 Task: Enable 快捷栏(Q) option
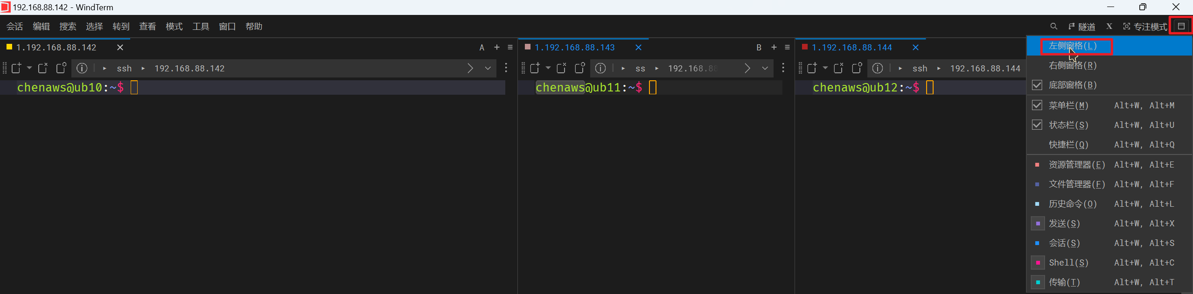(1109, 145)
